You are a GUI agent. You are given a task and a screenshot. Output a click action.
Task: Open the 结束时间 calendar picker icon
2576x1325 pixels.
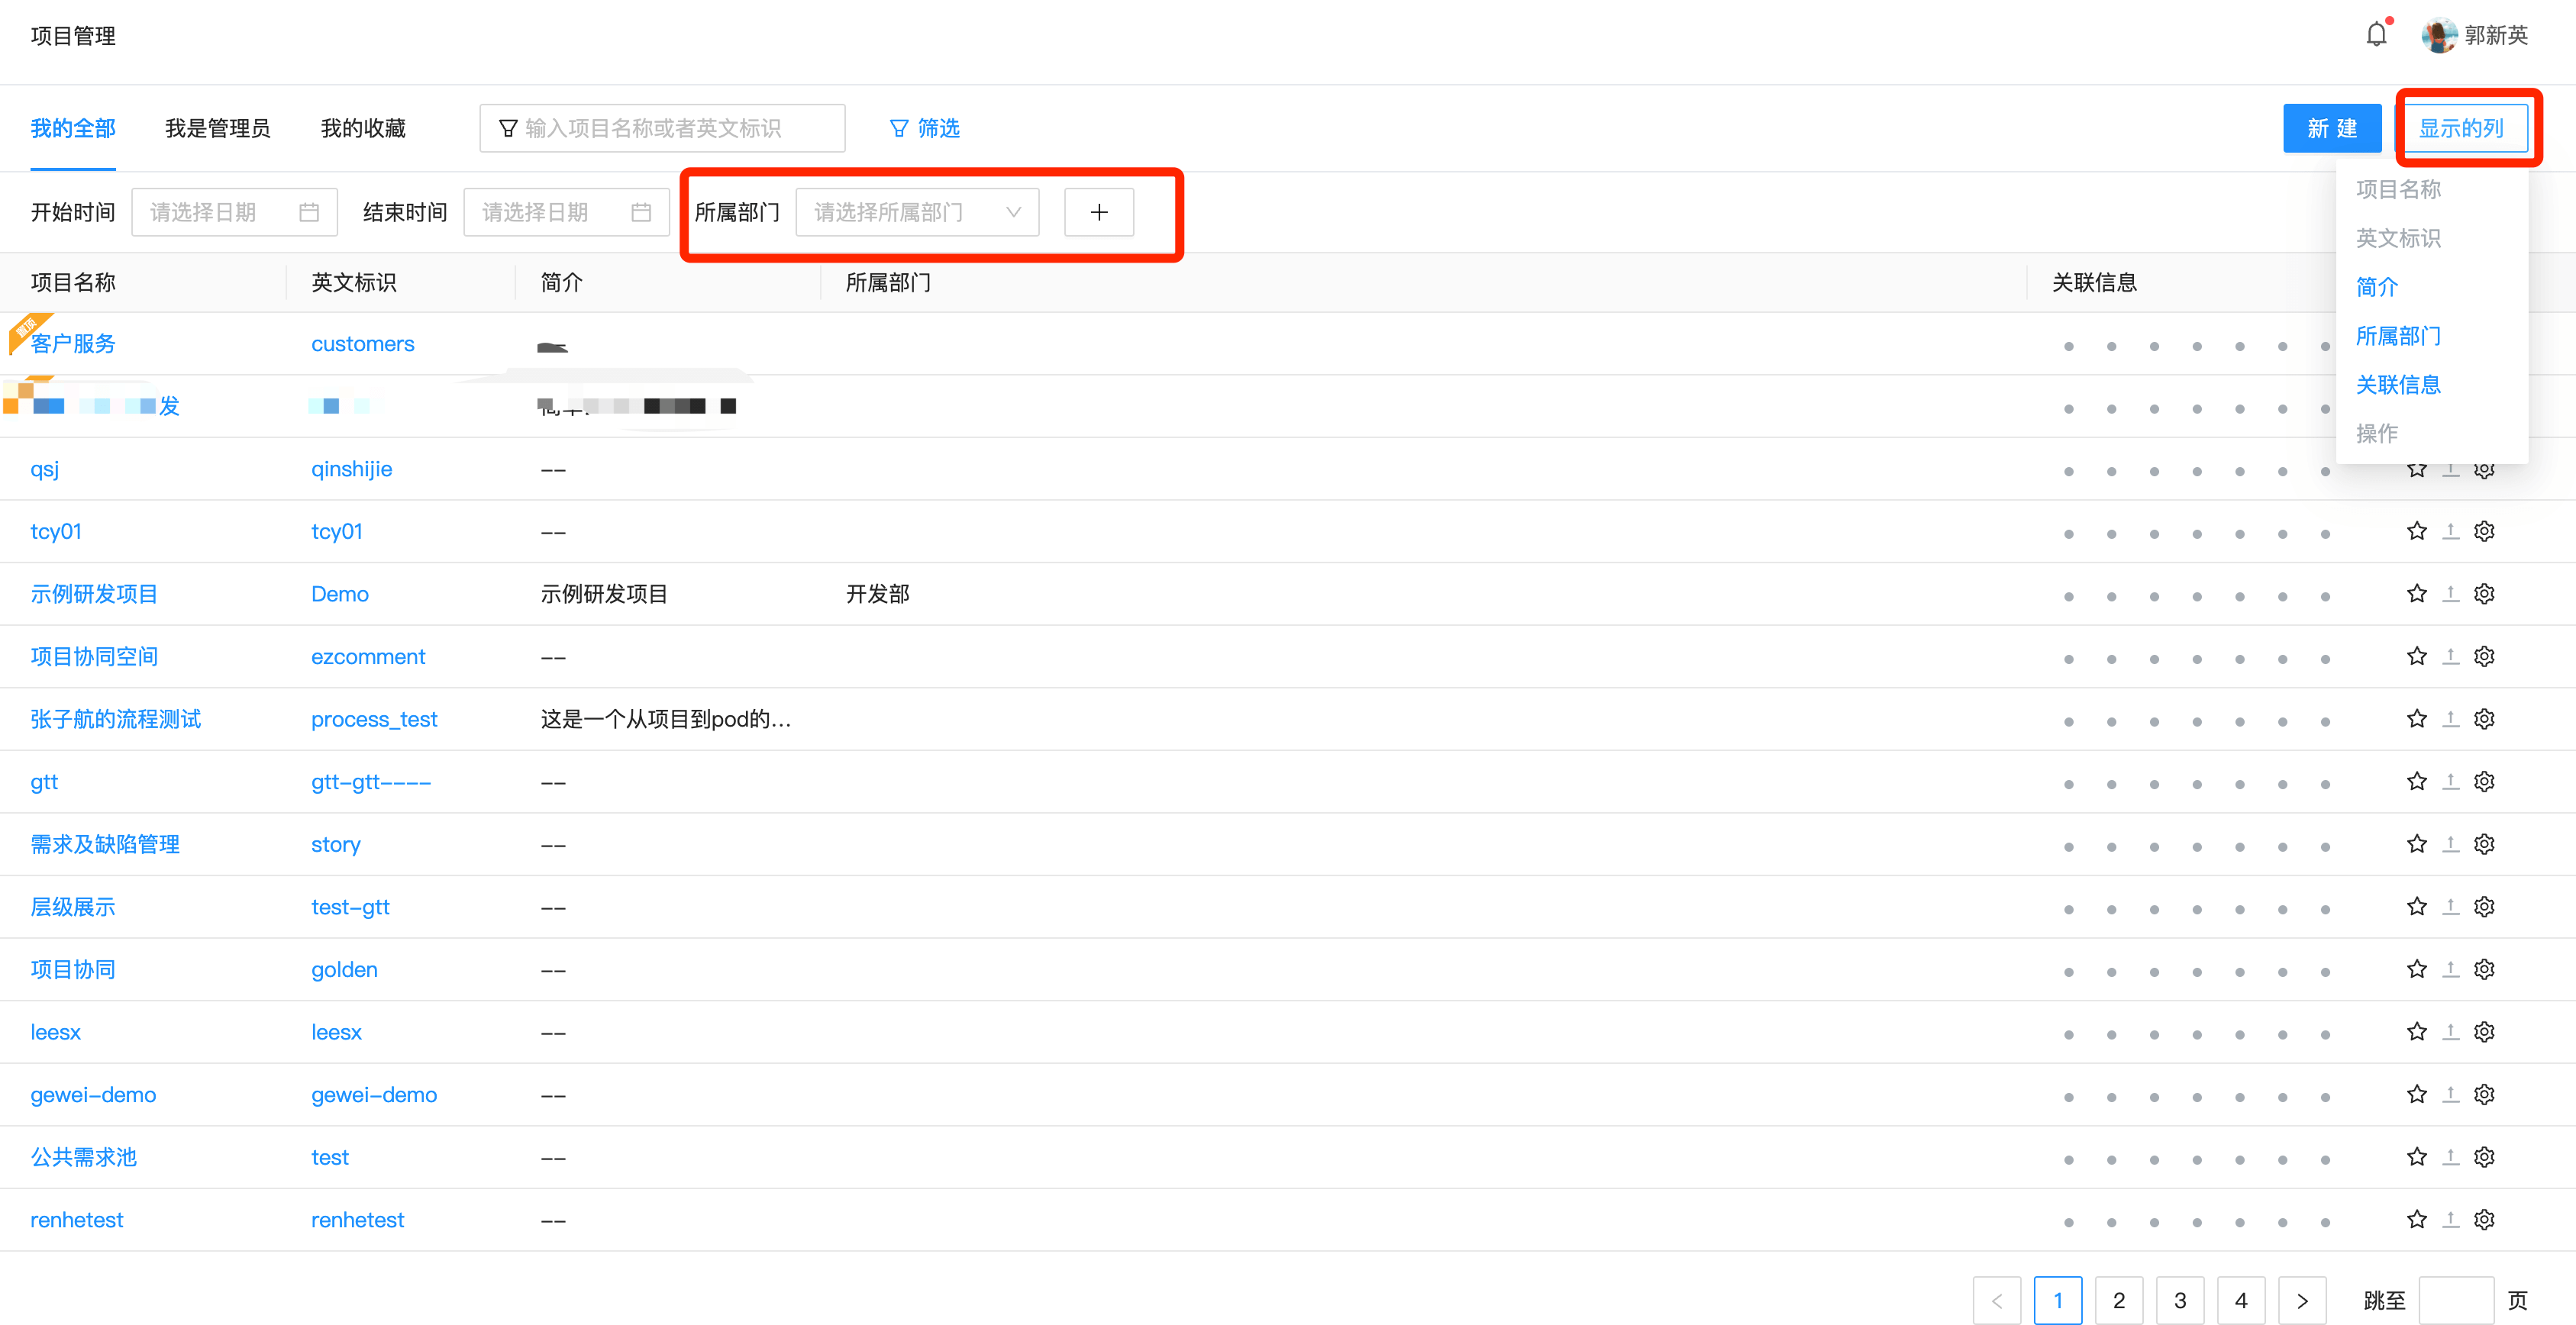(x=641, y=212)
